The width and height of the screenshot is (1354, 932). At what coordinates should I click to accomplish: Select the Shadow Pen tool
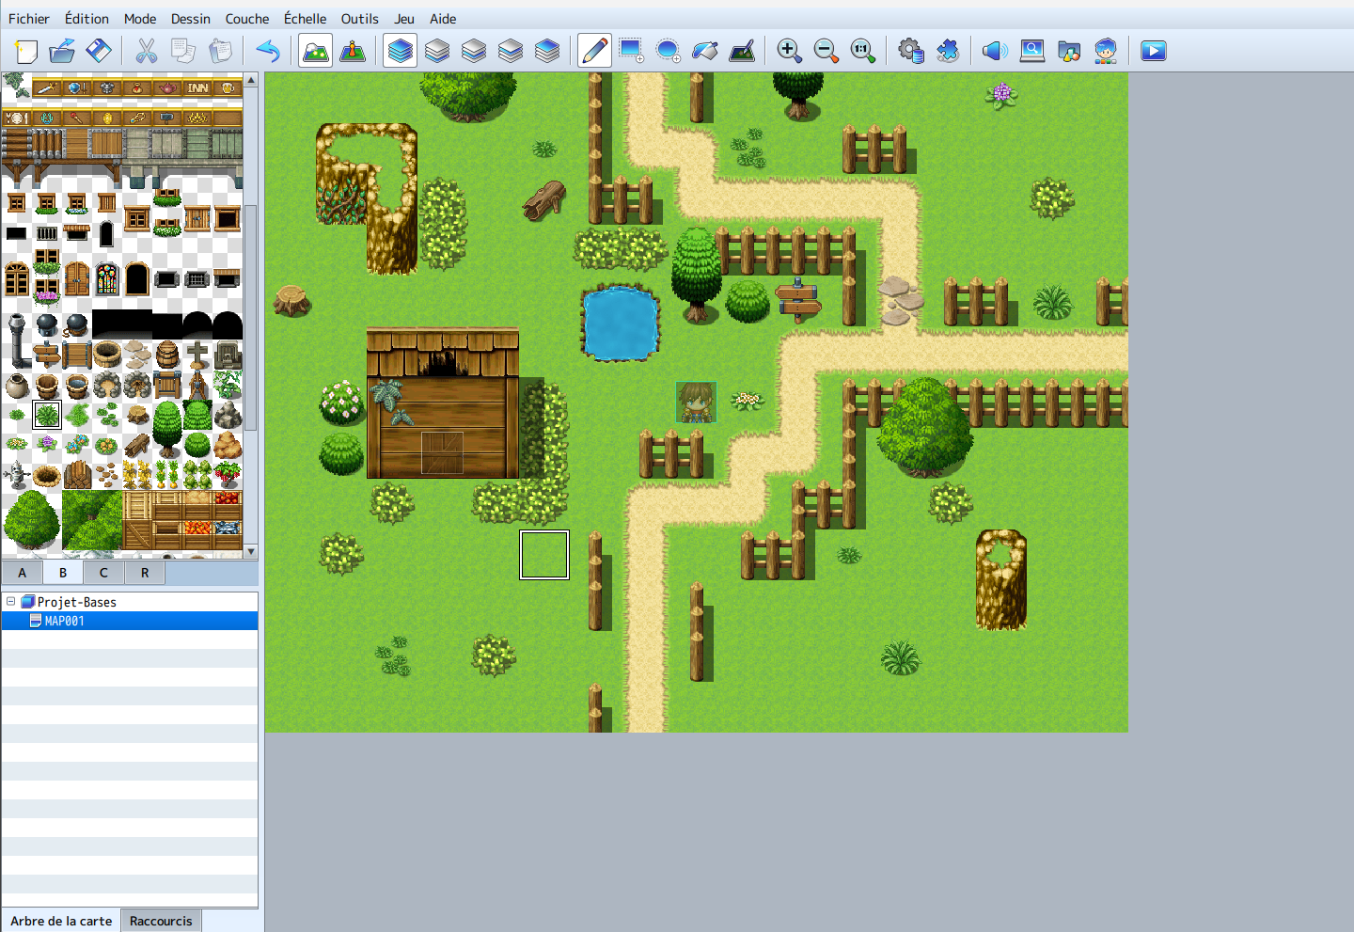[x=742, y=51]
